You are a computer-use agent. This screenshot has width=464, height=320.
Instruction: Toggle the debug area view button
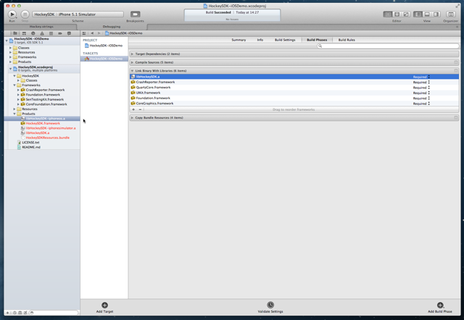[x=427, y=14]
